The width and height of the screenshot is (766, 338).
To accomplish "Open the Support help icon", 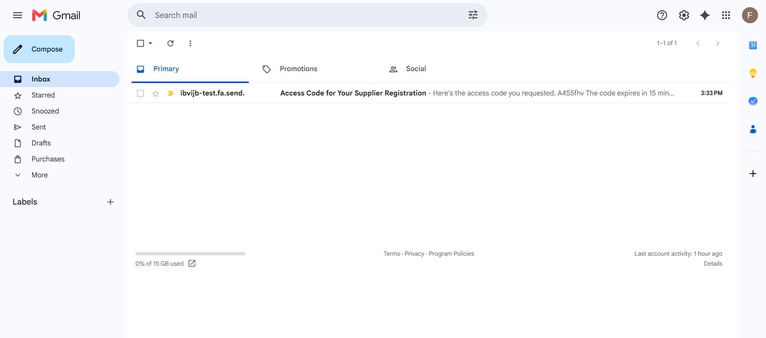I will point(662,15).
